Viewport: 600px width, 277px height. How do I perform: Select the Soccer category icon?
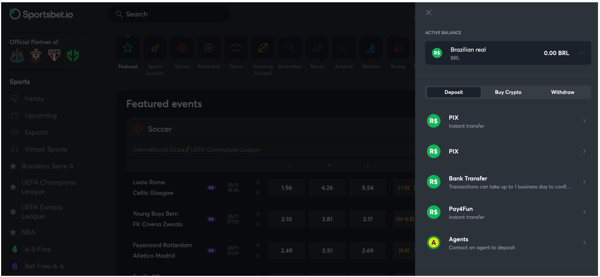tap(182, 48)
